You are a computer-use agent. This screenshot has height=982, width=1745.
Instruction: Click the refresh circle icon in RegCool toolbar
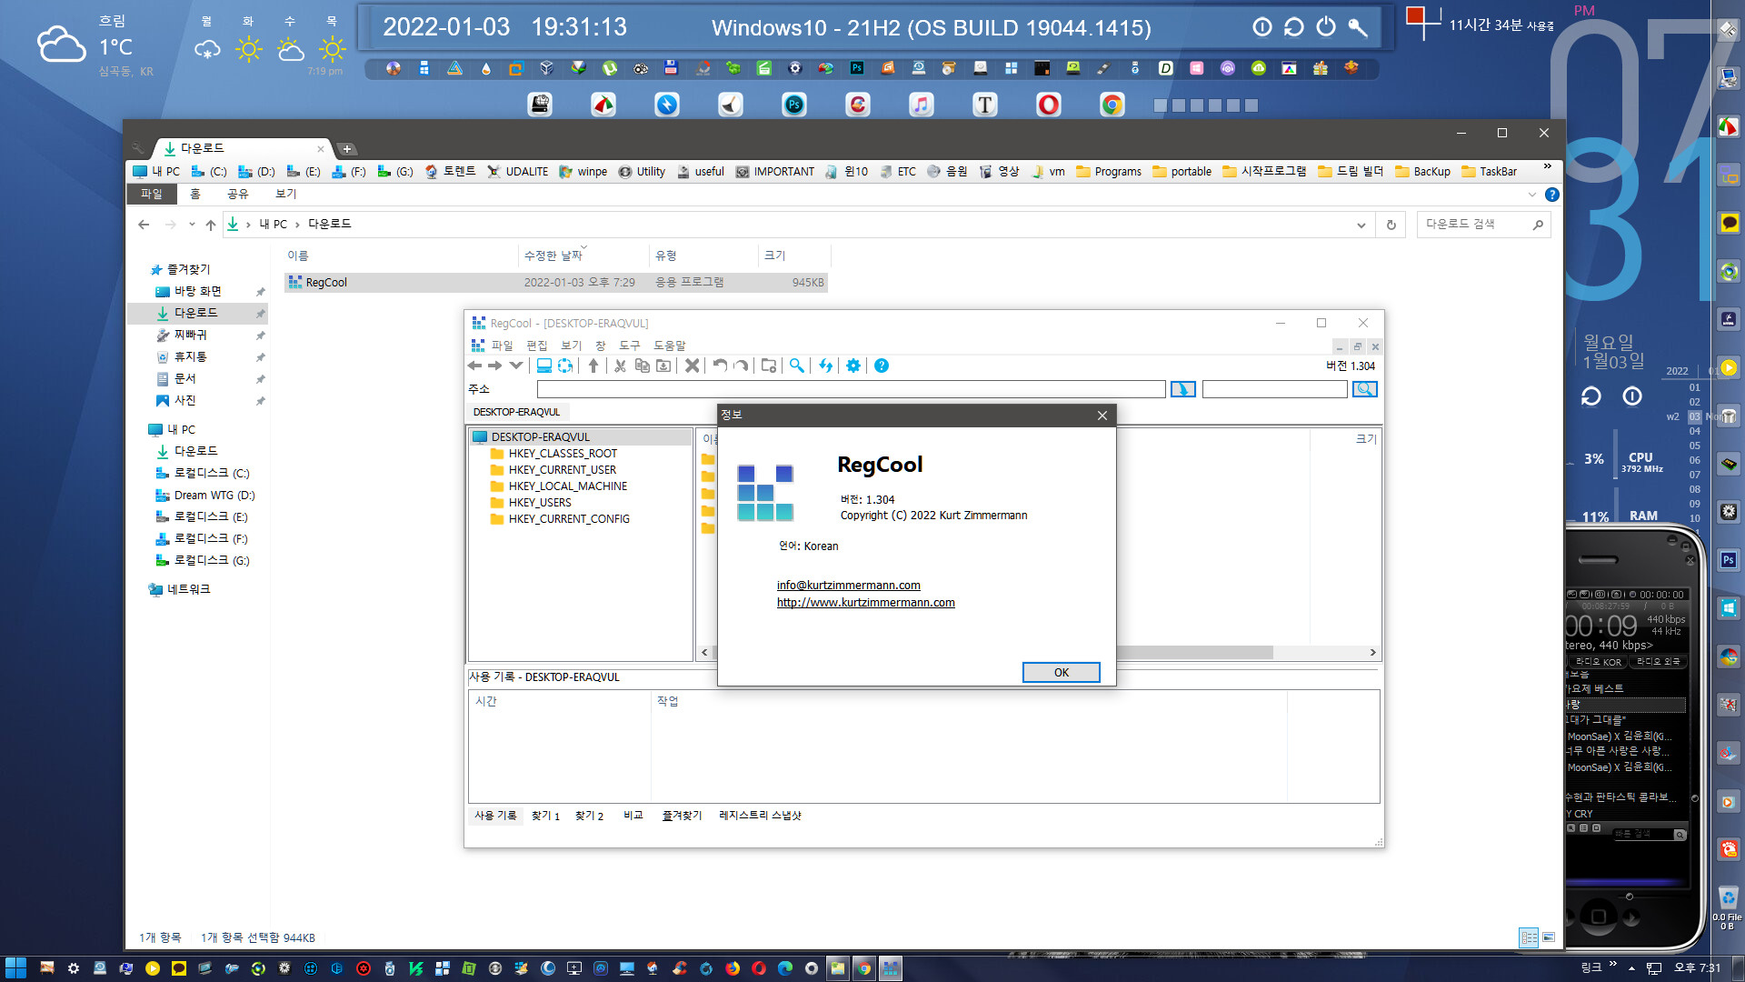coord(565,366)
